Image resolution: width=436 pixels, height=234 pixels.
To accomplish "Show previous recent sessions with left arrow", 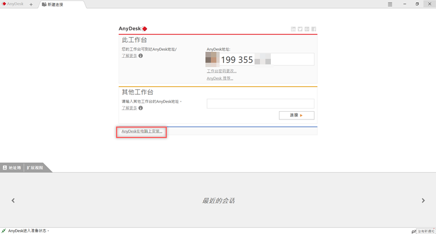I will tap(13, 200).
